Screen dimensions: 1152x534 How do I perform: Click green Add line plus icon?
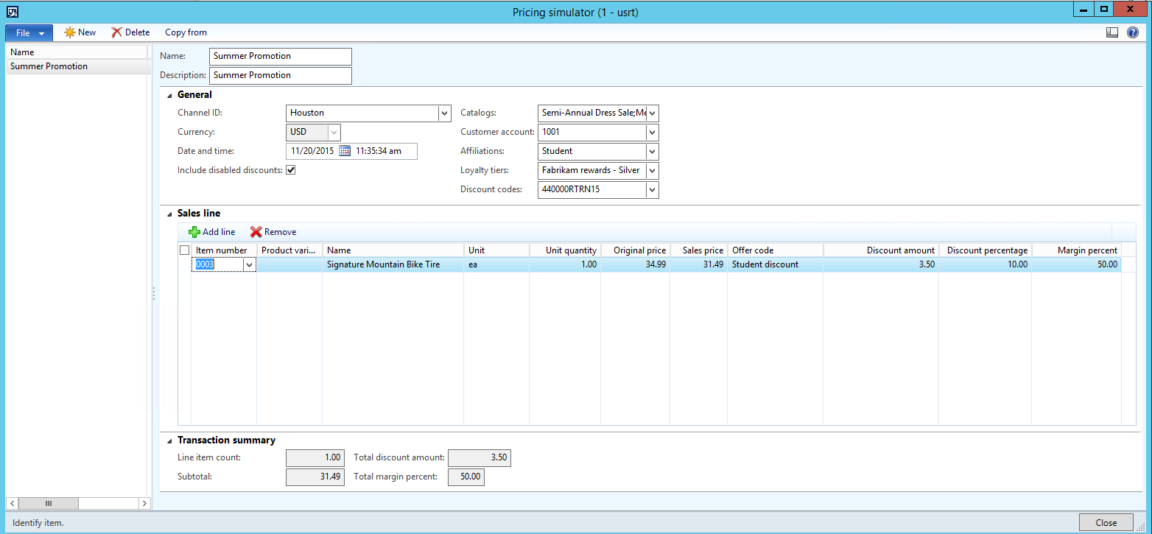(194, 232)
